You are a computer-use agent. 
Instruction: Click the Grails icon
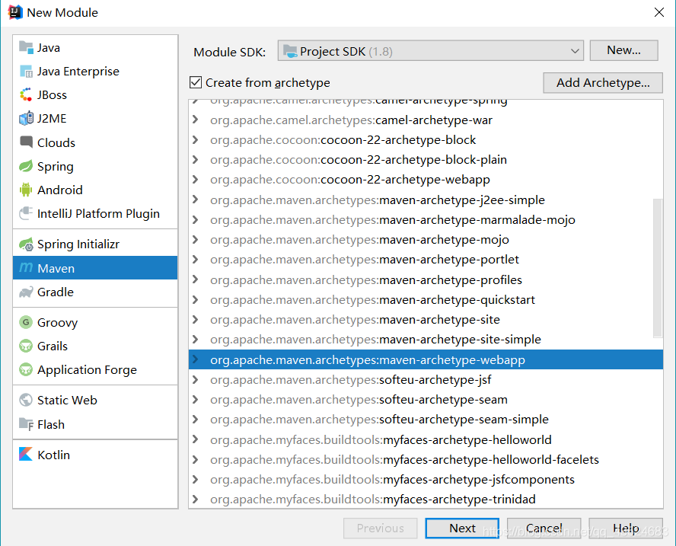(x=27, y=346)
